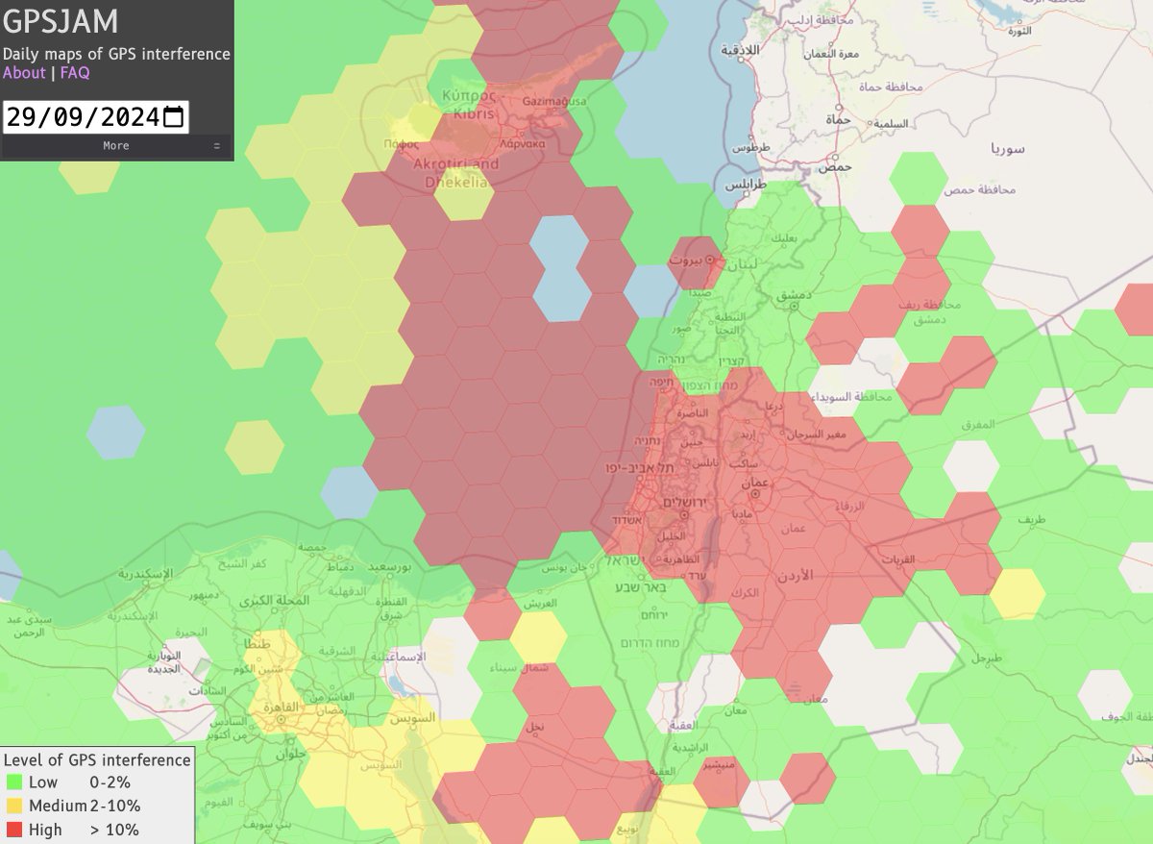This screenshot has width=1153, height=844.
Task: Click the 'اللاذقية' Latakia city label
Action: (742, 49)
